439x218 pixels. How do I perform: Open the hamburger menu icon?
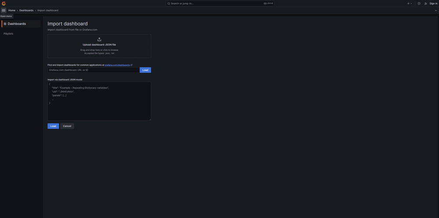(x=4, y=11)
